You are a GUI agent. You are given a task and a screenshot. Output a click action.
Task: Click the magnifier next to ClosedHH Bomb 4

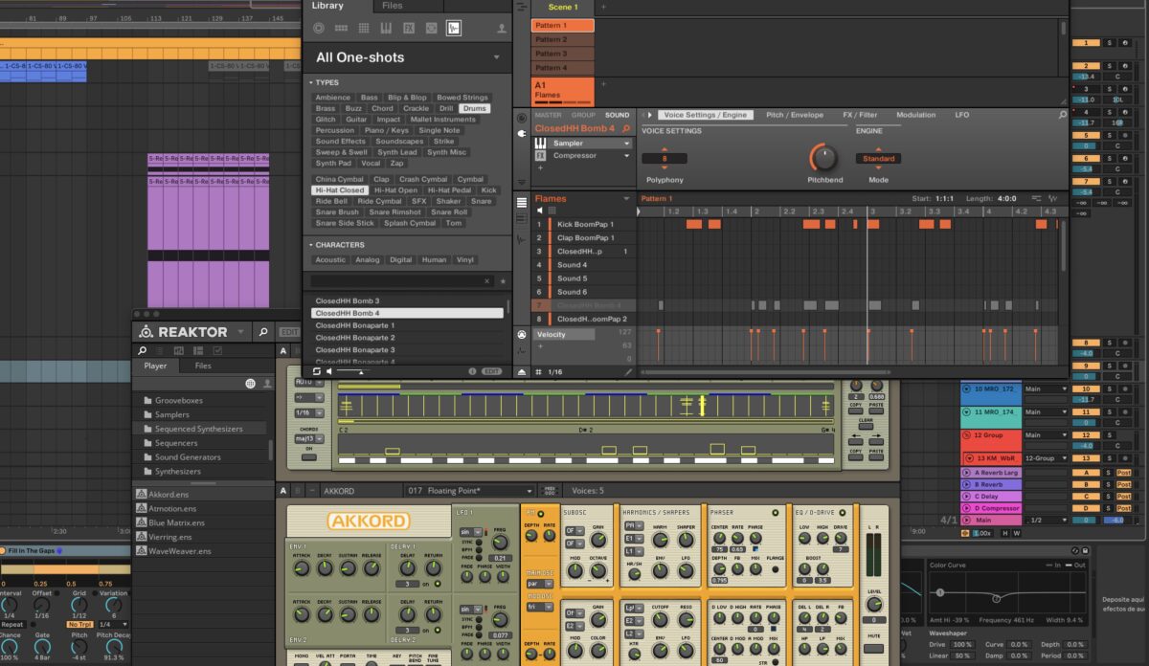tap(625, 128)
